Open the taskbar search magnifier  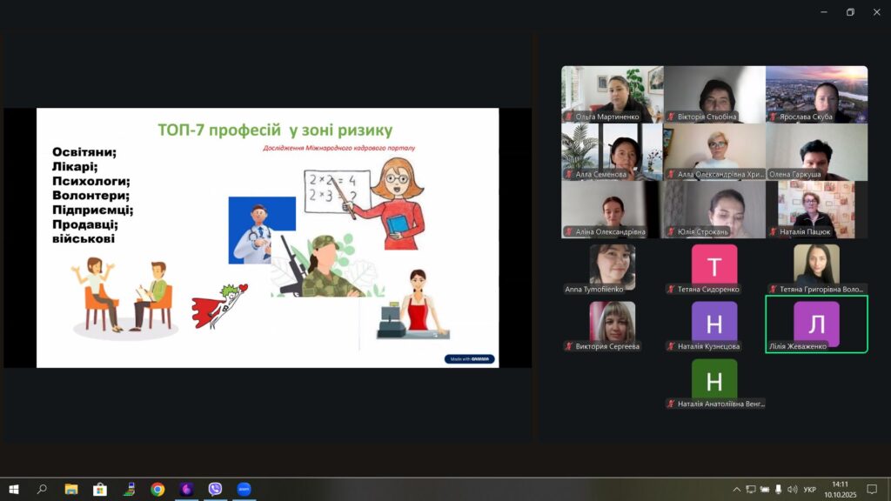click(x=42, y=489)
